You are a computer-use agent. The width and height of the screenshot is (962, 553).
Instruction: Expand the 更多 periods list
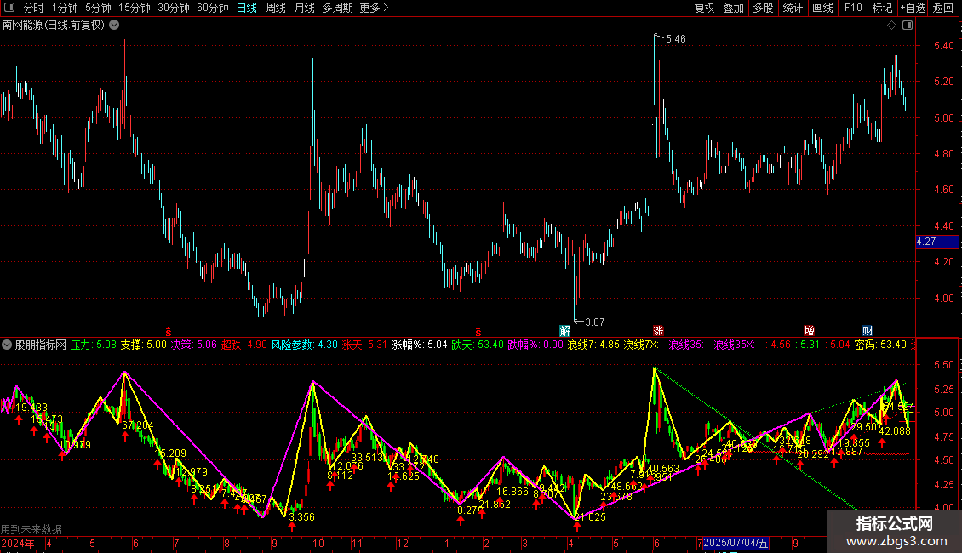tap(374, 8)
